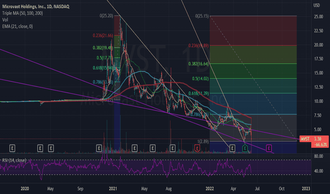Screen dimensions: 330x194
Task: Click the green earnings E marker
Action: pyautogui.click(x=245, y=148)
